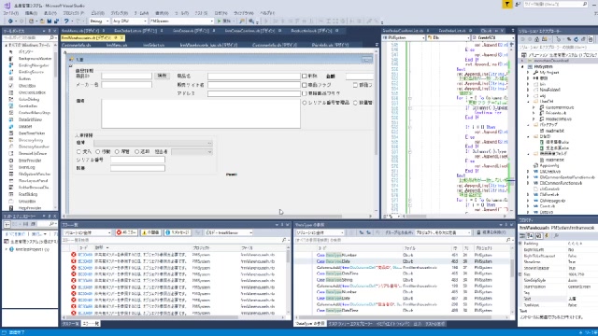This screenshot has height=336, width=598.
Task: Open the ビルド(B) menu
Action: [x=98, y=13]
